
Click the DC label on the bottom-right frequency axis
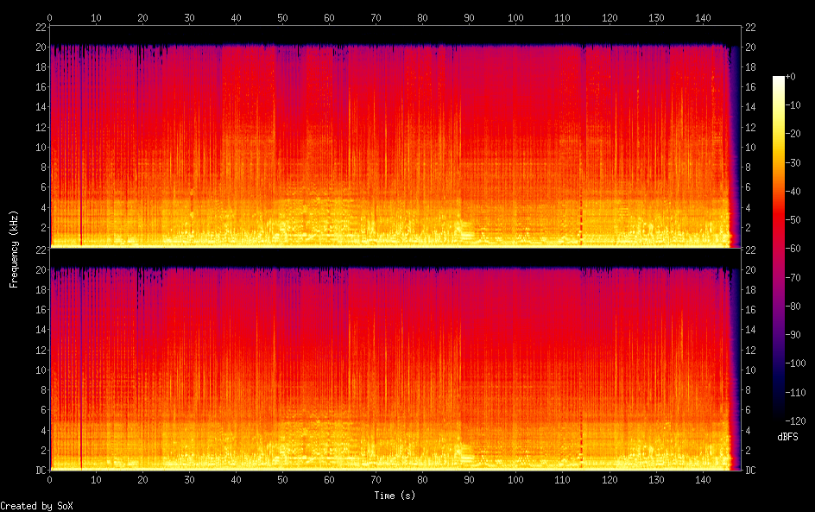coord(751,471)
